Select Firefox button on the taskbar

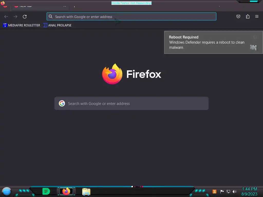pos(66,191)
